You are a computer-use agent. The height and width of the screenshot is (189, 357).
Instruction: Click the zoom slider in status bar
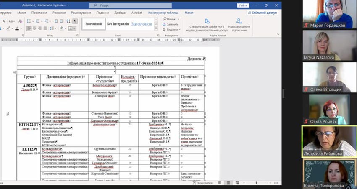pyautogui.click(x=256, y=183)
